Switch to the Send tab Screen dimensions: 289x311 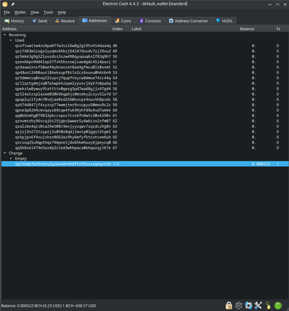(40, 21)
